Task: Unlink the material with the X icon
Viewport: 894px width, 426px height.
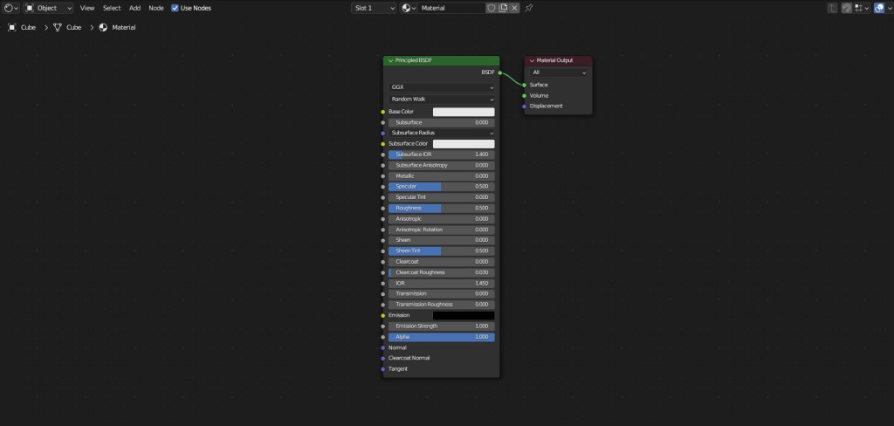Action: click(514, 8)
